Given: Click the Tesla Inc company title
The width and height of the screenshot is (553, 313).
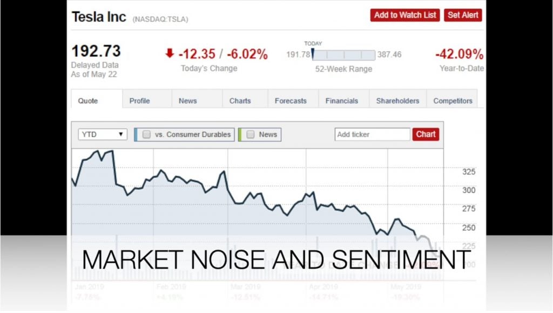Looking at the screenshot, I should [99, 16].
